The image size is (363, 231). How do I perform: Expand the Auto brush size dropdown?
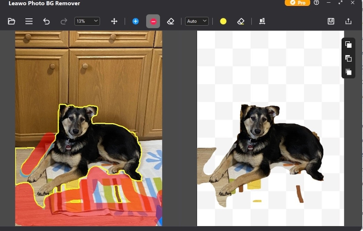click(x=197, y=21)
